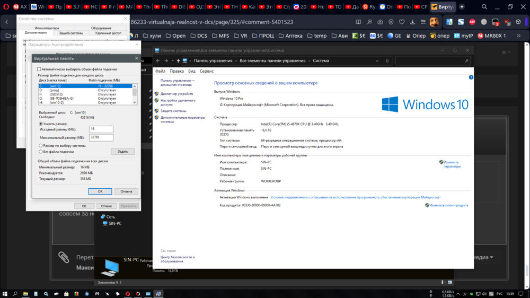This screenshot has height=298, width=530.
Task: Click the SIN-PC computer icon under Сеть
Action: [105, 223]
